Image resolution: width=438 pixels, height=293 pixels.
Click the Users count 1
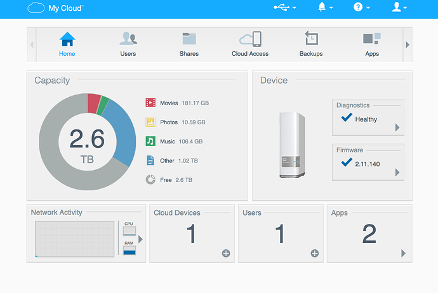[279, 233]
